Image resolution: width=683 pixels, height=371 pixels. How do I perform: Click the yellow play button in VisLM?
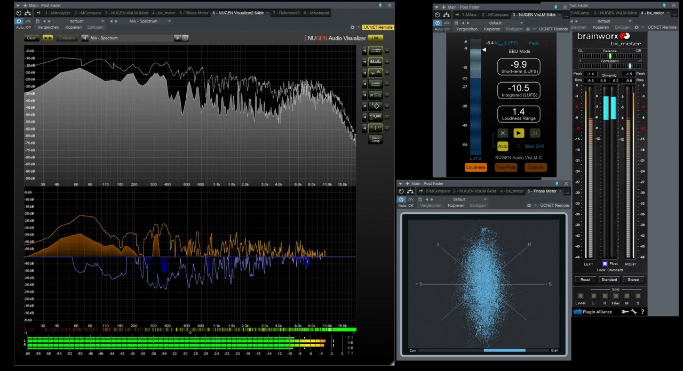coord(519,133)
